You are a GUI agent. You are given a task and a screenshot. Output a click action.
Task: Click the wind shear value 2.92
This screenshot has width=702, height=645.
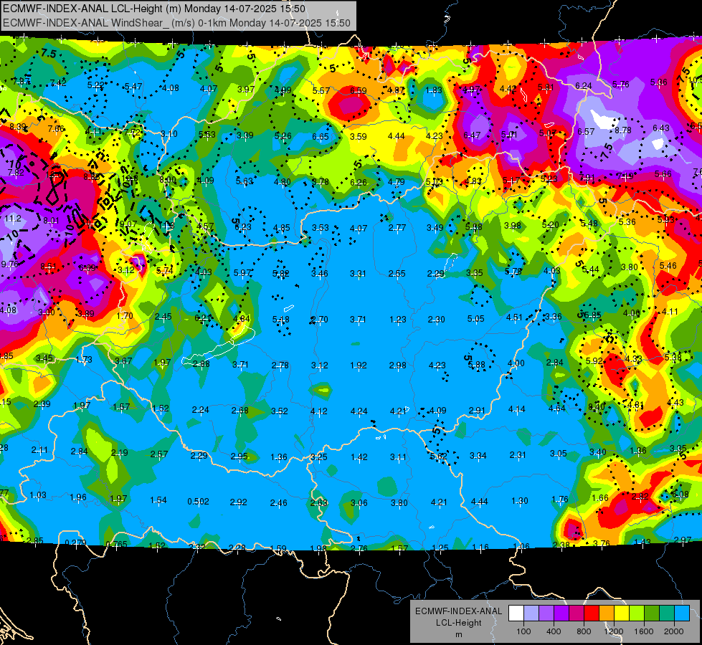pyautogui.click(x=238, y=502)
